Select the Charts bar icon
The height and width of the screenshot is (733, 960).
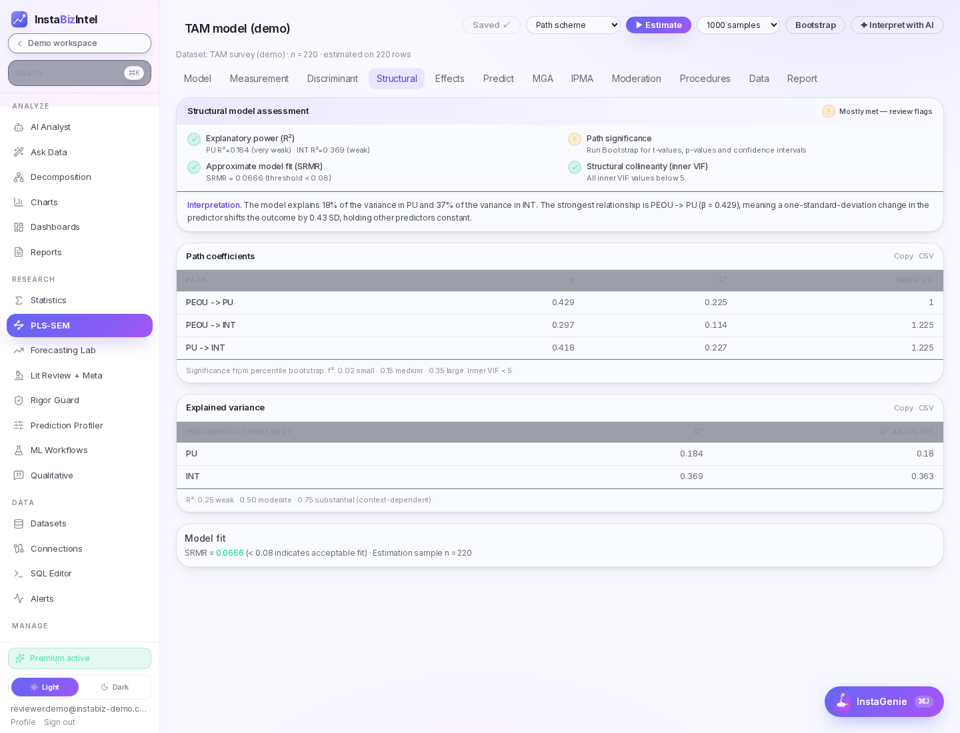pyautogui.click(x=19, y=202)
